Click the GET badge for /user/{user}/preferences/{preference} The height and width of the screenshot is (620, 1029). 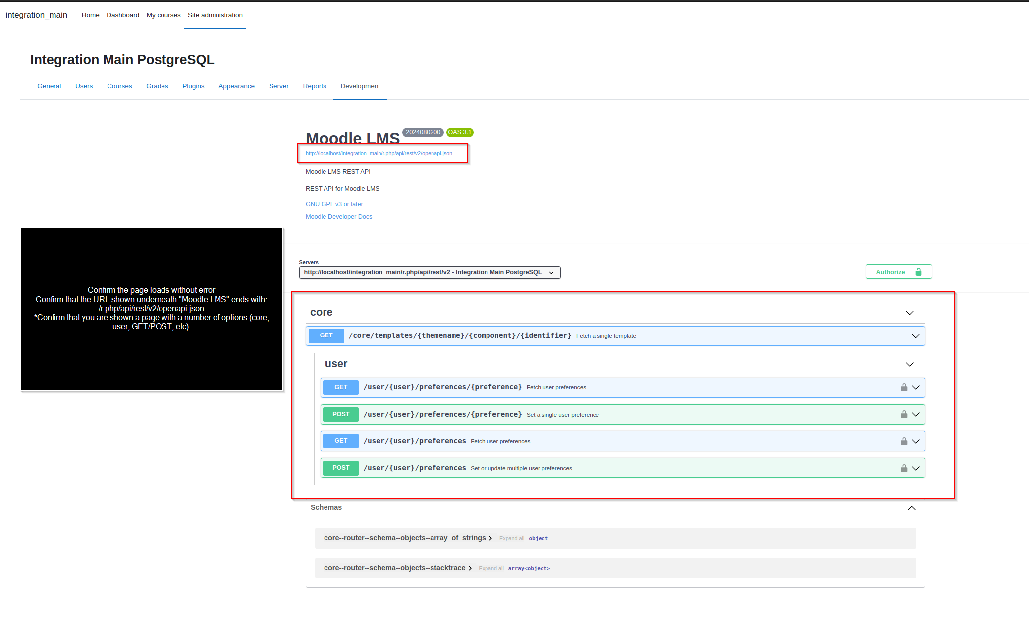[x=341, y=387]
